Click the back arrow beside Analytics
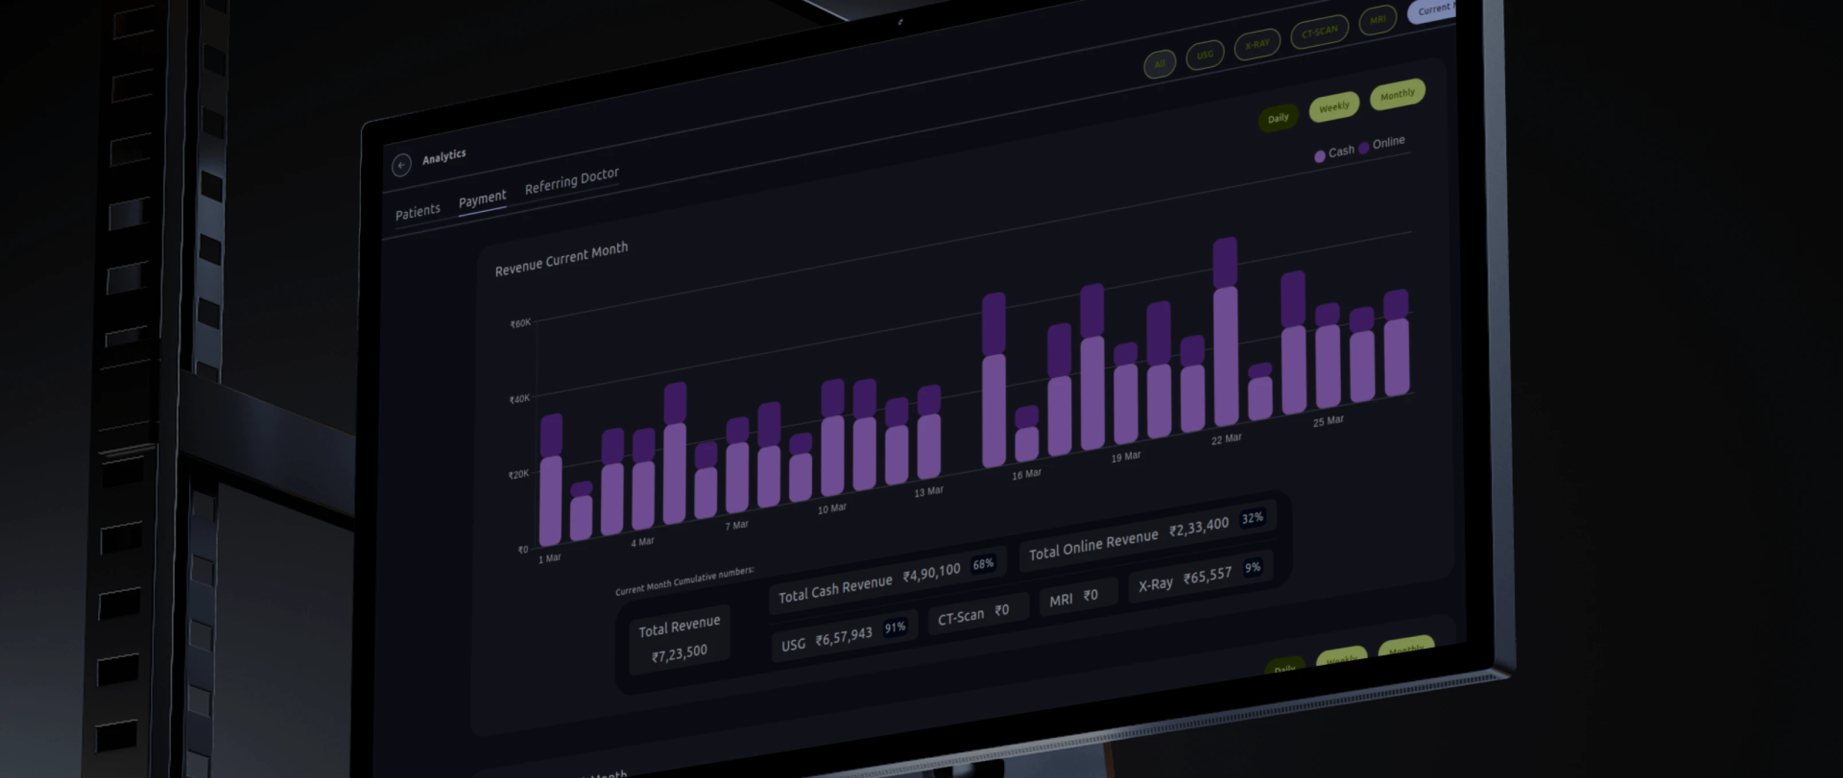Image resolution: width=1843 pixels, height=778 pixels. (401, 165)
